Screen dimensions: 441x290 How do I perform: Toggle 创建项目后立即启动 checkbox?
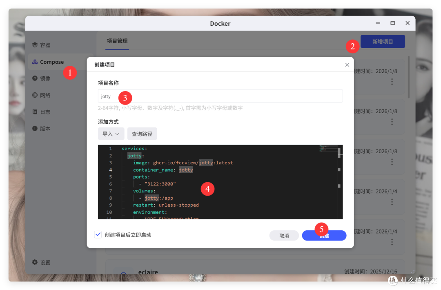click(98, 234)
